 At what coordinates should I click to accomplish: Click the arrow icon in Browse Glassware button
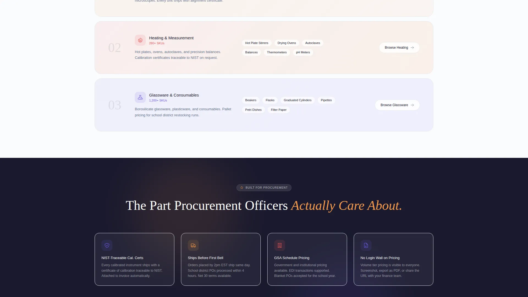[412, 105]
